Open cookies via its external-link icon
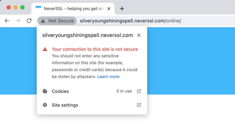The height and width of the screenshot is (126, 235). (x=139, y=91)
